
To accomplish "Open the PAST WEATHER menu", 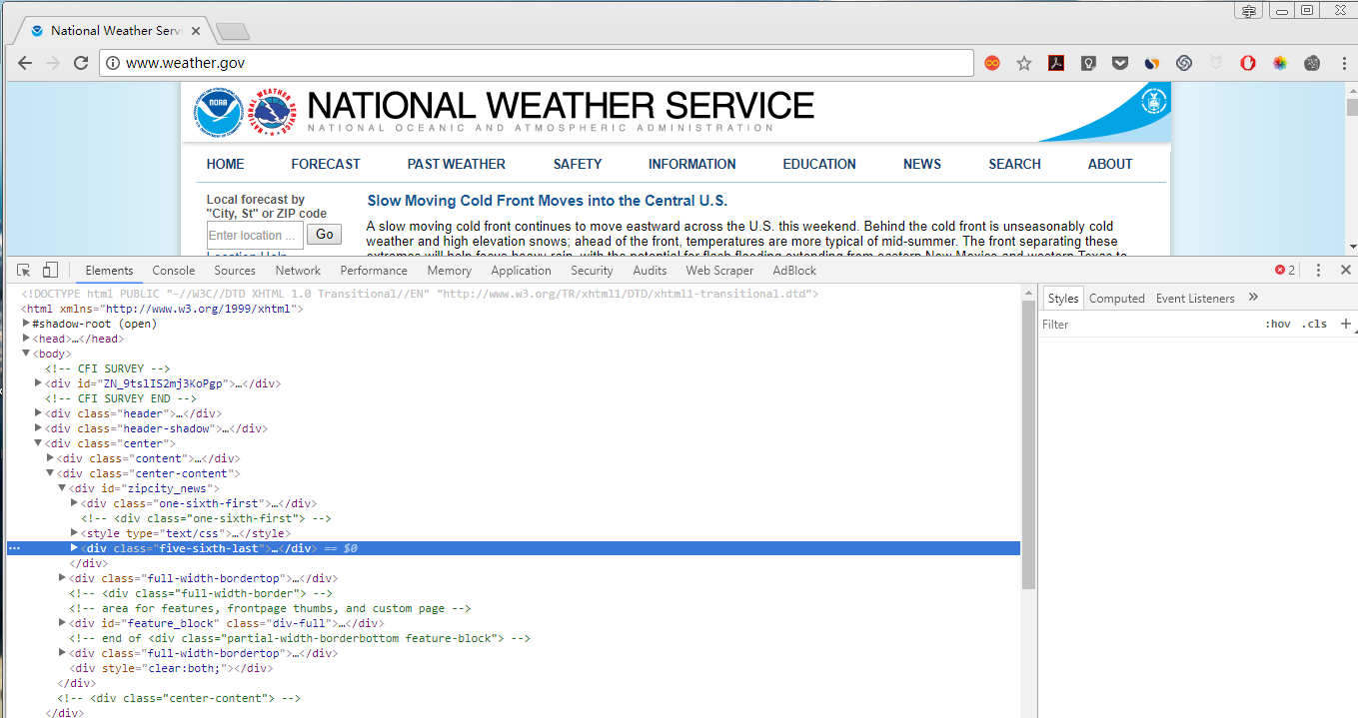I will tap(457, 164).
